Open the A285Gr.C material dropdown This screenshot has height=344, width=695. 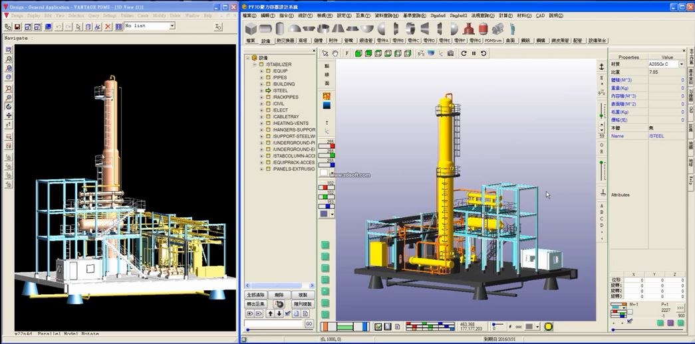(x=682, y=64)
